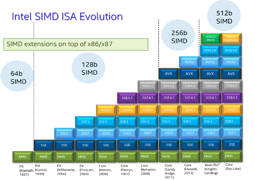The image size is (255, 180).
Task: Select the 128b SIMD bubble
Action: pyautogui.click(x=89, y=68)
